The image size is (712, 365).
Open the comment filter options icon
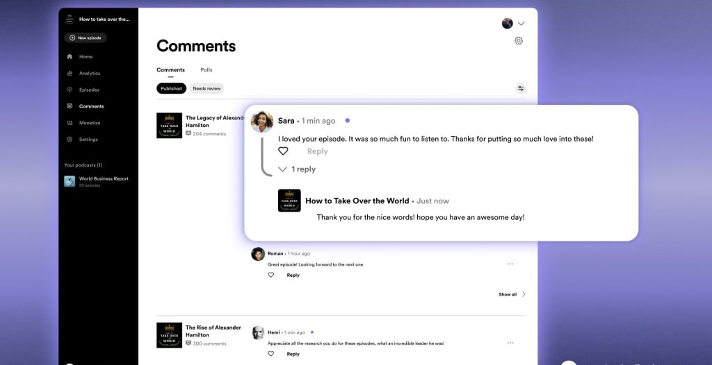click(521, 88)
